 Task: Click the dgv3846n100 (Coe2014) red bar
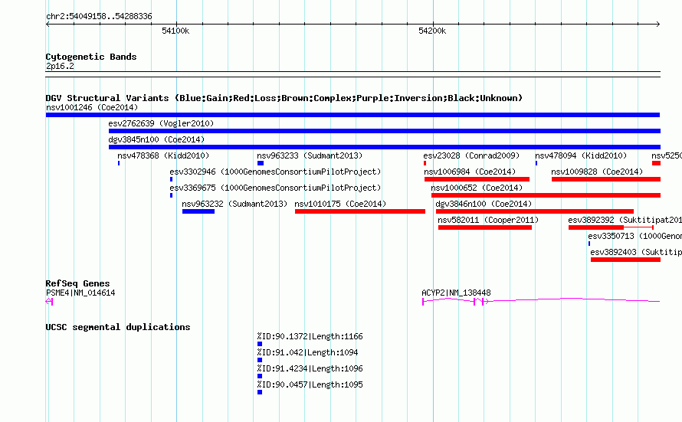point(535,211)
